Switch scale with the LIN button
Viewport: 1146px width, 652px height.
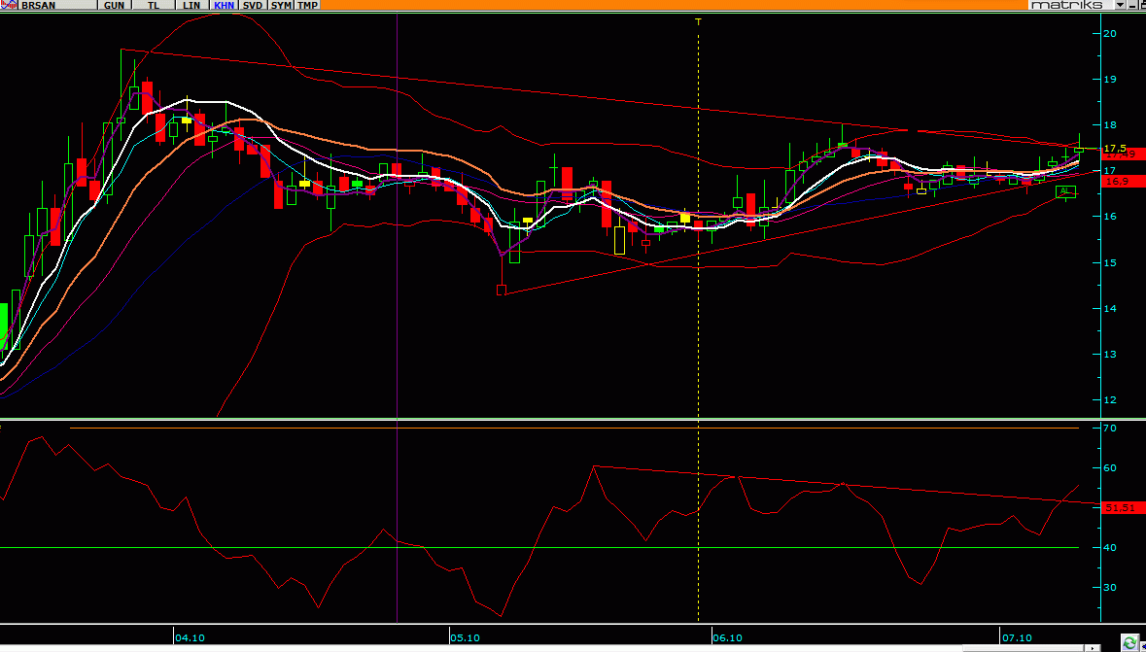tap(192, 5)
